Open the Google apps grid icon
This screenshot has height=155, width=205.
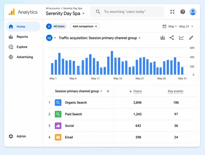(172, 12)
